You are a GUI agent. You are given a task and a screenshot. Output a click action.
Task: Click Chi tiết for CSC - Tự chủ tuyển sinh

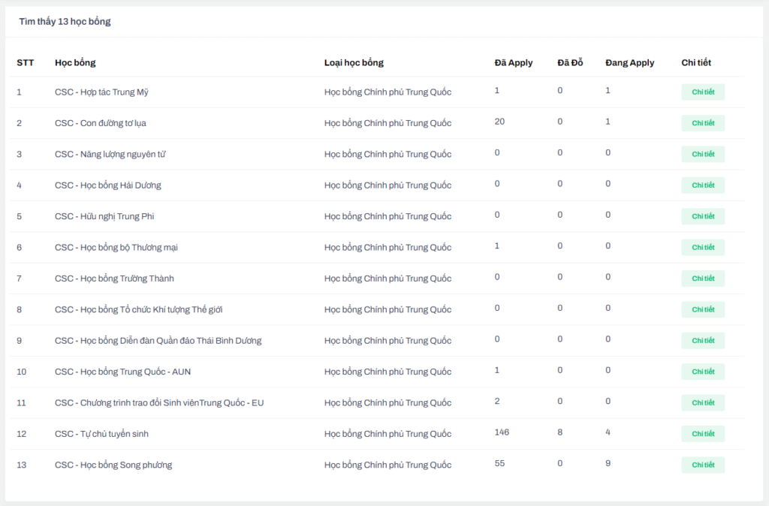pos(703,434)
